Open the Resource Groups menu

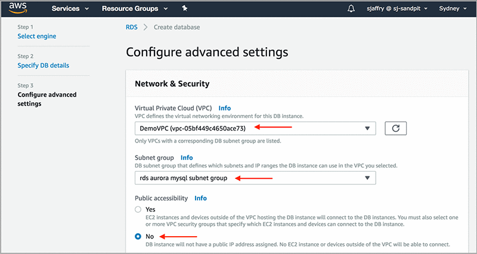point(135,8)
